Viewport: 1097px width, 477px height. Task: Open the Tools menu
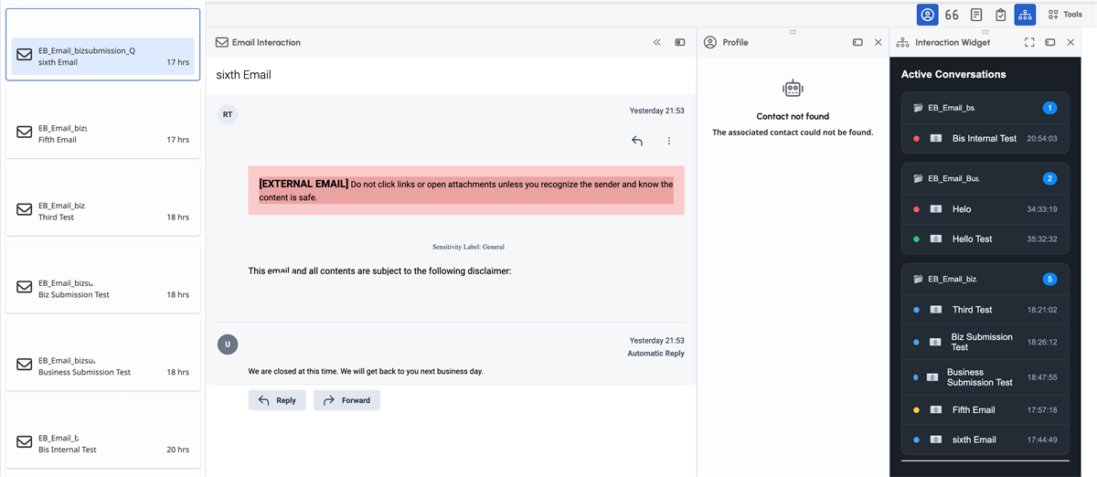click(x=1065, y=15)
